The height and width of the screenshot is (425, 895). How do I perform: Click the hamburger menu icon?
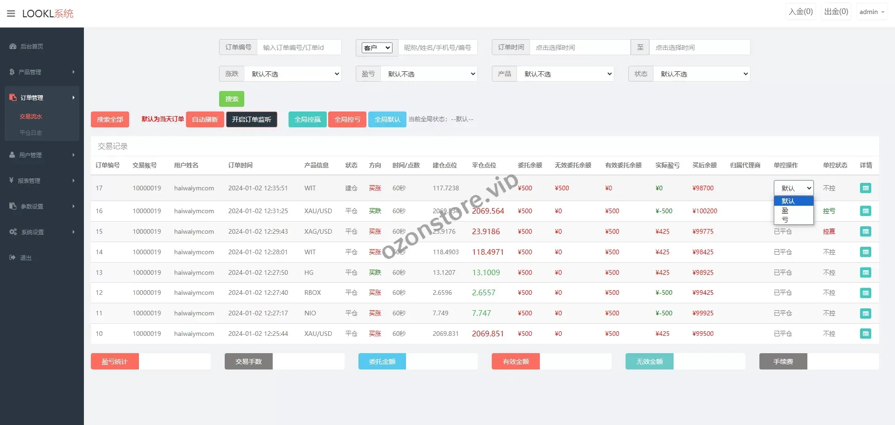pyautogui.click(x=11, y=14)
